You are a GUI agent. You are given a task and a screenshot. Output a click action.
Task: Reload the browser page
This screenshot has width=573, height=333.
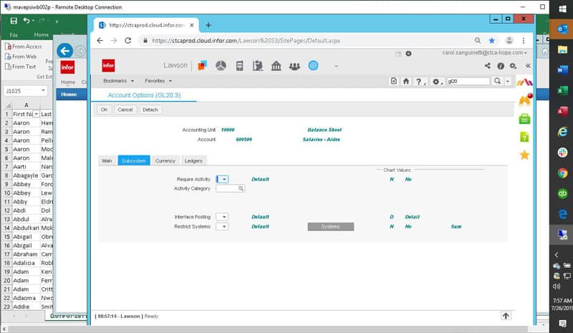click(x=127, y=41)
